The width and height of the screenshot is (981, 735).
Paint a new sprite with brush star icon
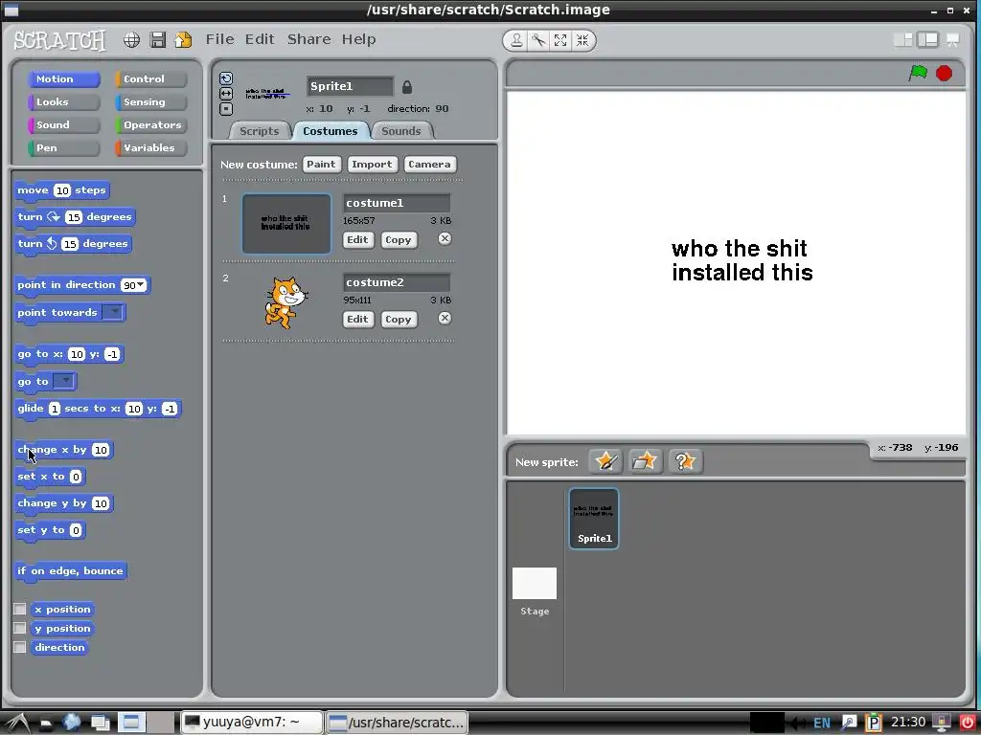coord(605,462)
